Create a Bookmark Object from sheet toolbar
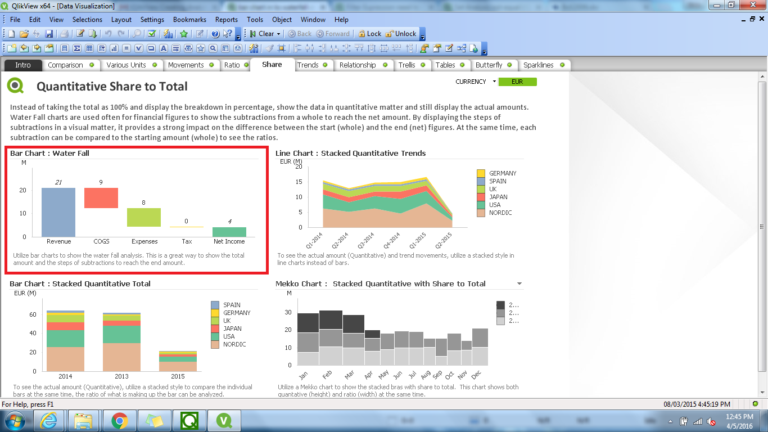The height and width of the screenshot is (432, 768). [200, 48]
